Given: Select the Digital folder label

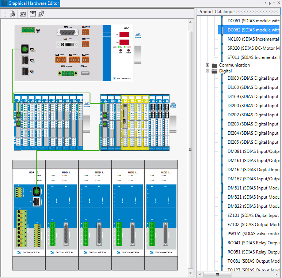Looking at the screenshot, I should [x=225, y=71].
